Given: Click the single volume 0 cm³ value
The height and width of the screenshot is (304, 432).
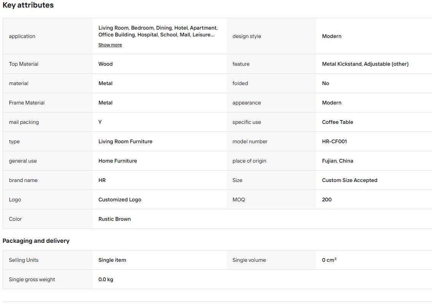Looking at the screenshot, I should point(329,260).
